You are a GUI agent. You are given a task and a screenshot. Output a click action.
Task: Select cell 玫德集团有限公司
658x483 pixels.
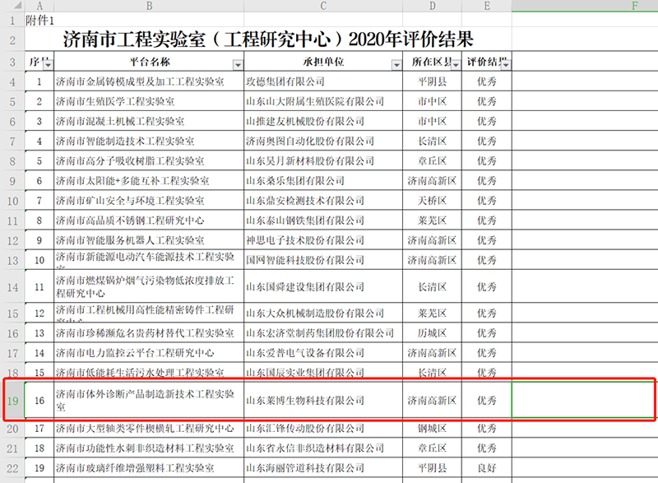(323, 81)
